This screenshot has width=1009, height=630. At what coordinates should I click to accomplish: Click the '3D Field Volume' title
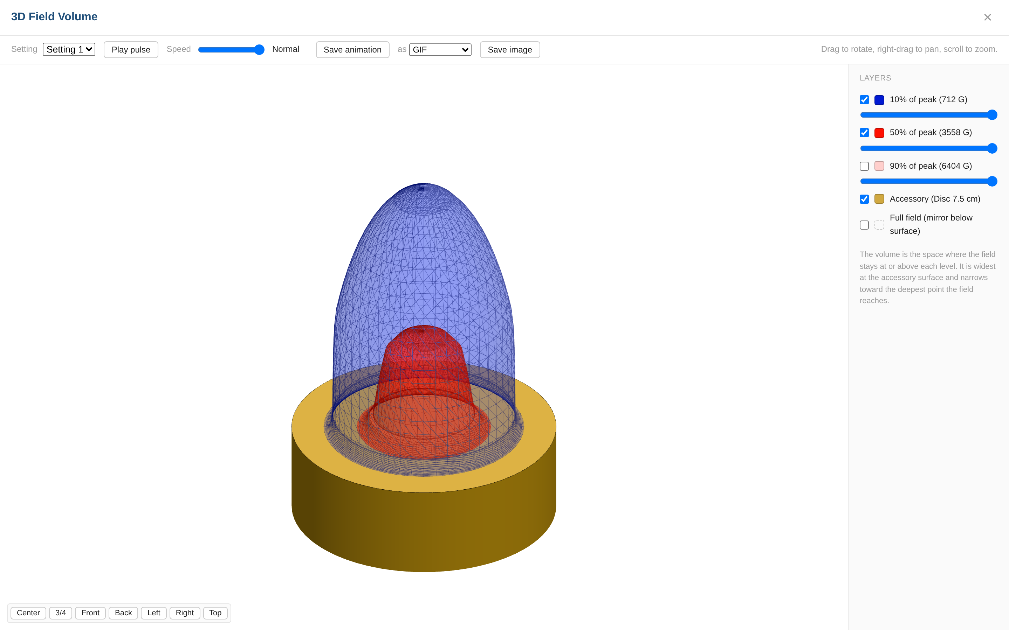(54, 17)
